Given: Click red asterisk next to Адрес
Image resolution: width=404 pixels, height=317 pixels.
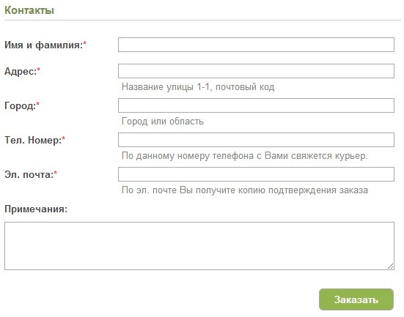Looking at the screenshot, I should (x=39, y=70).
